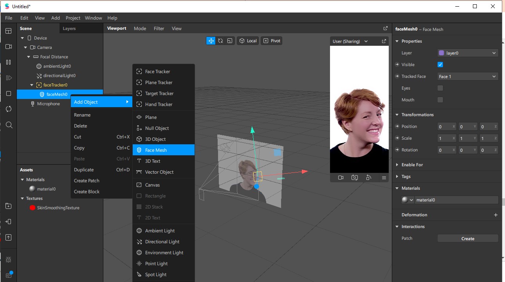Click the play/step icon in left sidebar
The width and height of the screenshot is (505, 282).
pyautogui.click(x=9, y=78)
